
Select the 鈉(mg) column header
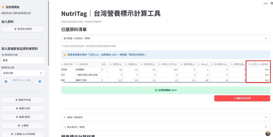point(203,64)
